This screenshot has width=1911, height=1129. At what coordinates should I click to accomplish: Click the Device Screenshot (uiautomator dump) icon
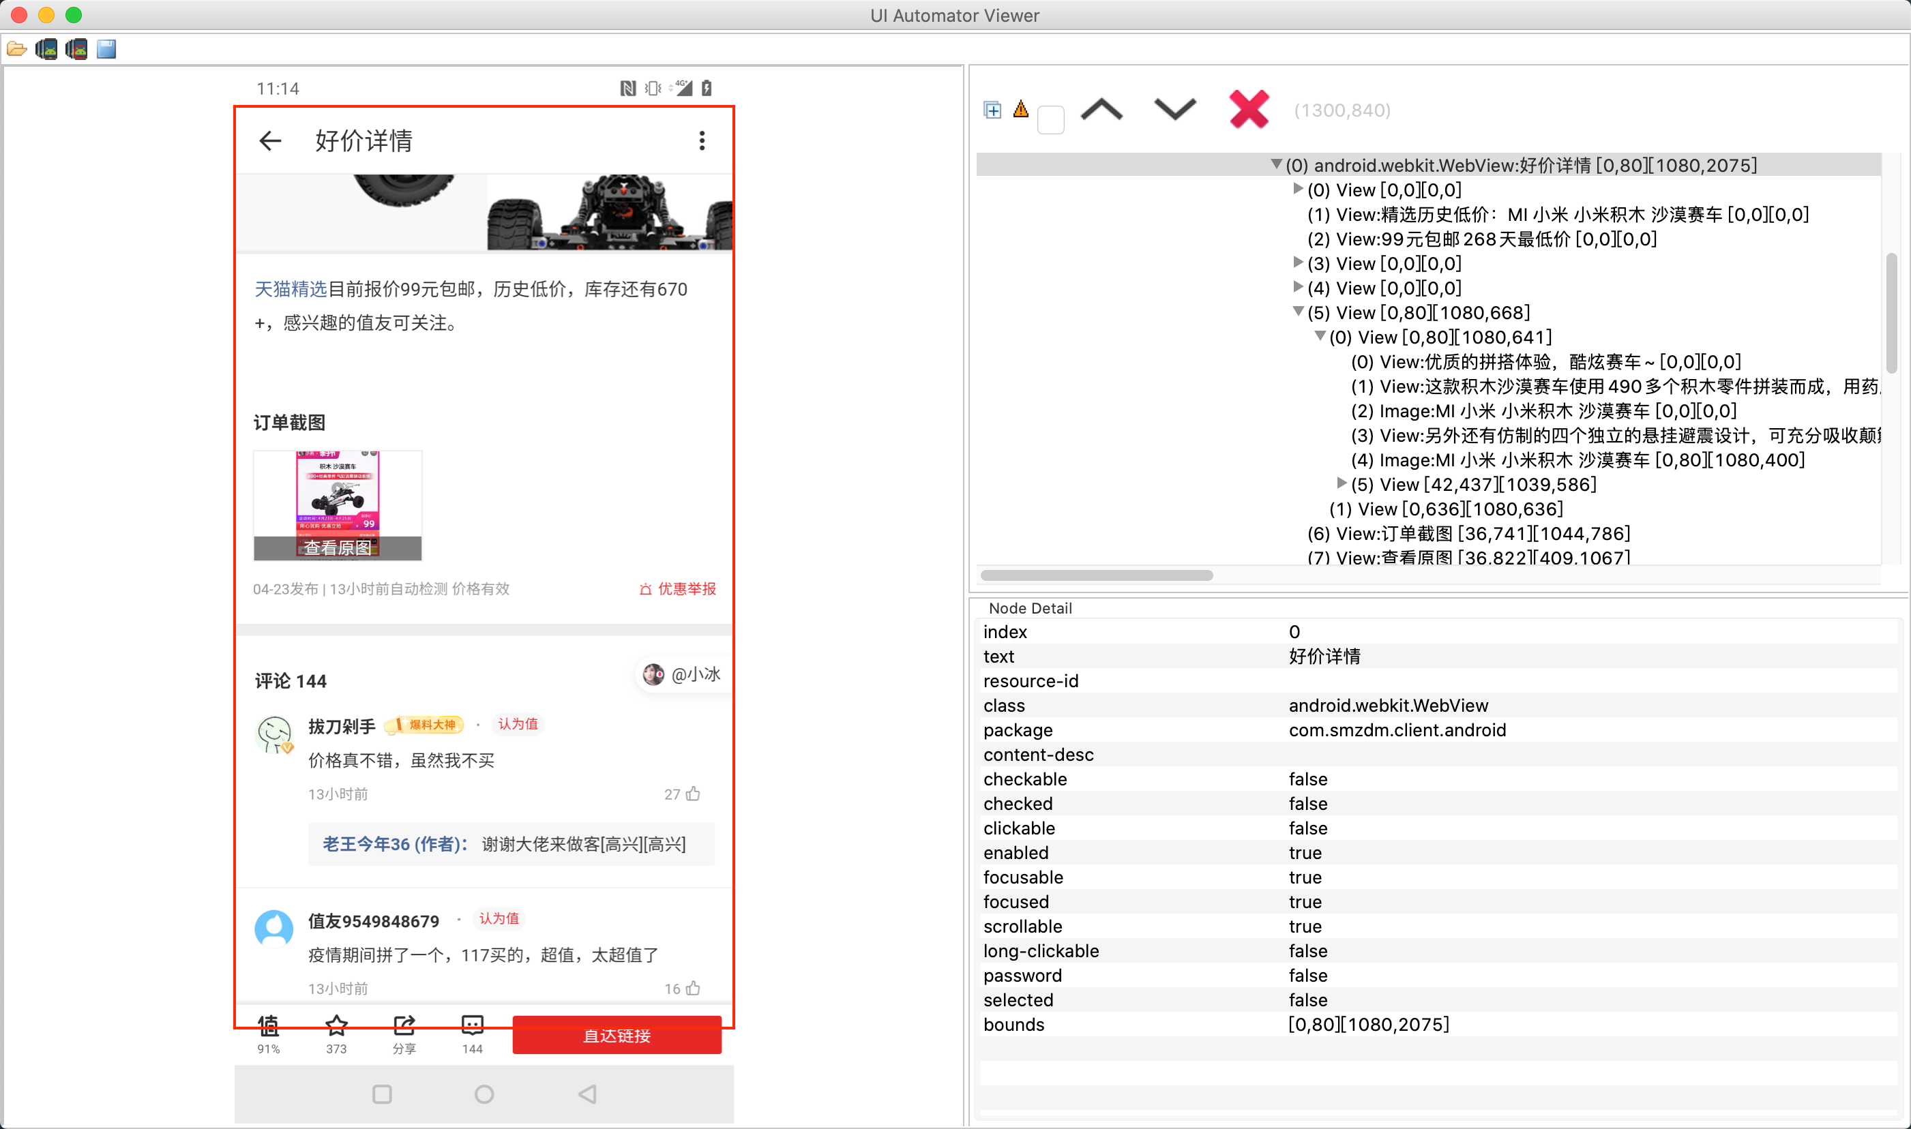46,50
